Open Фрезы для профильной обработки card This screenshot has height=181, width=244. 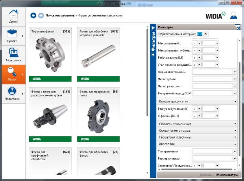tap(50, 161)
